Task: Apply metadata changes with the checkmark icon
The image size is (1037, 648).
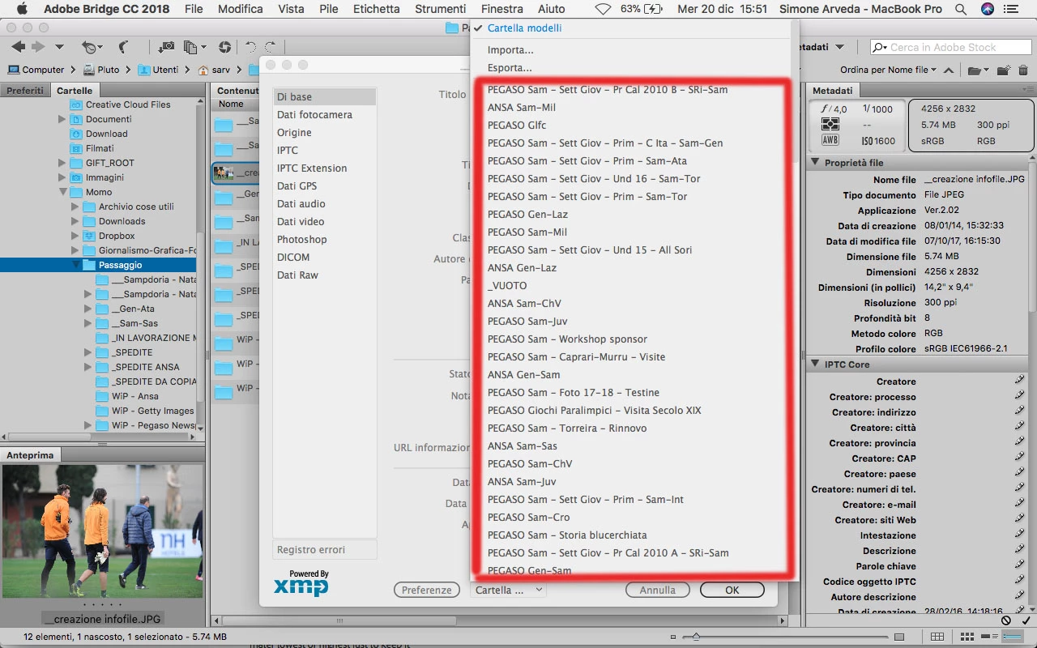Action: [1026, 620]
